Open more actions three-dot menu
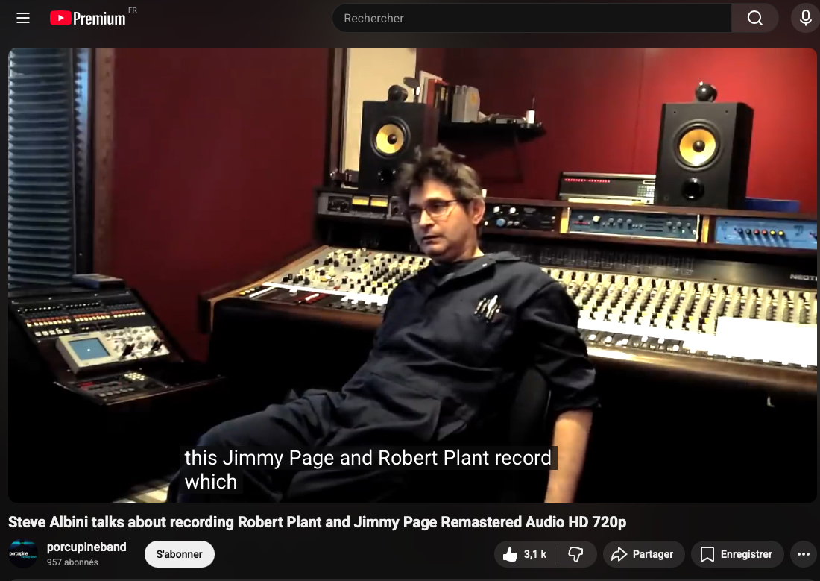The height and width of the screenshot is (581, 820). (x=804, y=554)
